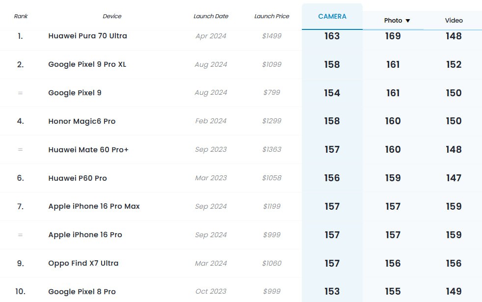This screenshot has height=302, width=482.
Task: Click the Device column header
Action: pos(112,16)
